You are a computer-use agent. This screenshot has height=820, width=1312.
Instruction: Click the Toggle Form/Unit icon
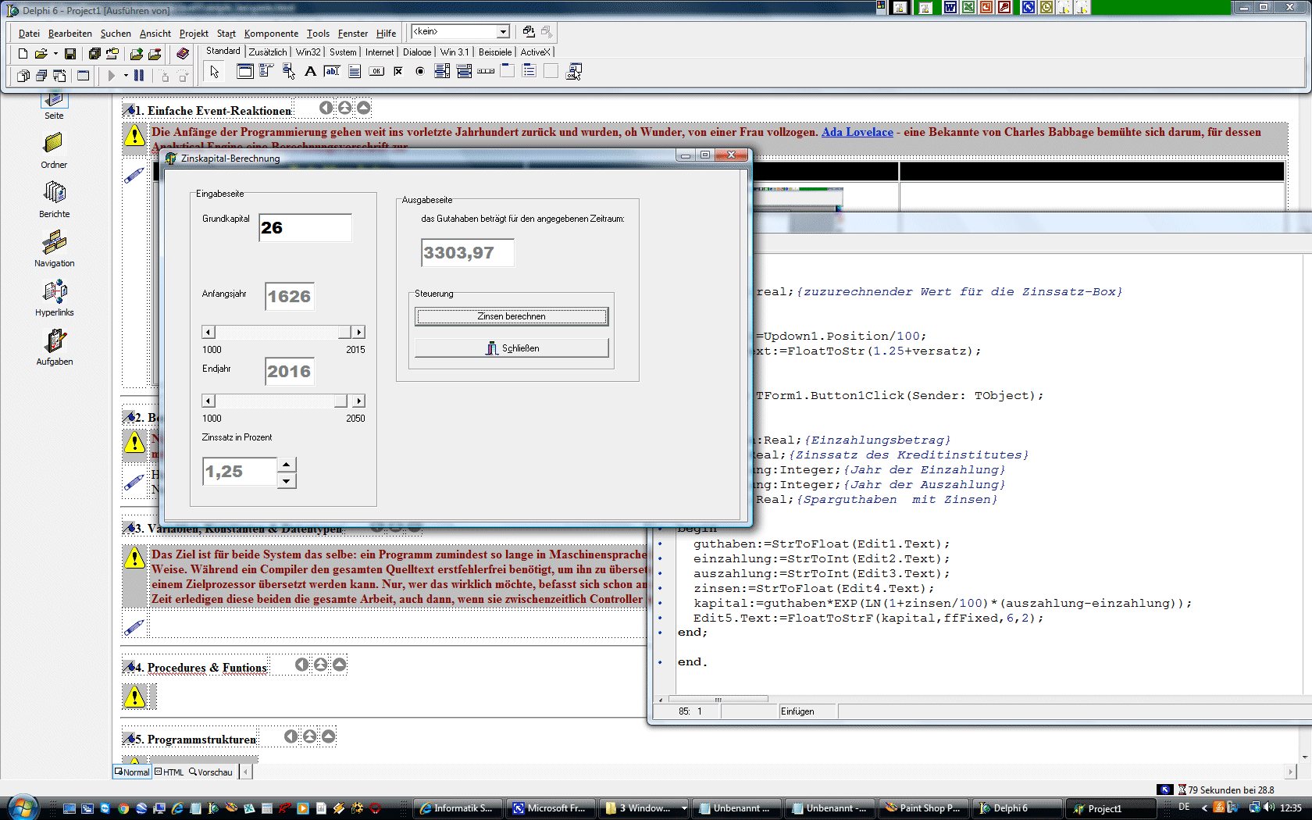(59, 76)
